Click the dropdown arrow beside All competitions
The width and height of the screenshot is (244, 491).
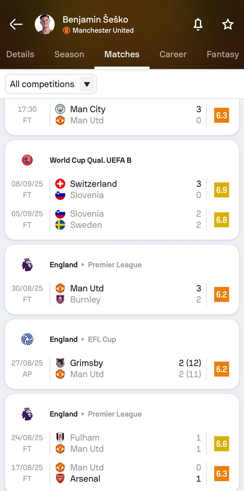[87, 84]
